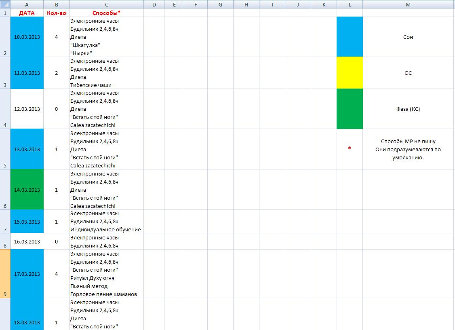This screenshot has width=455, height=330.
Task: Click the ДАТА header cell
Action: click(27, 13)
